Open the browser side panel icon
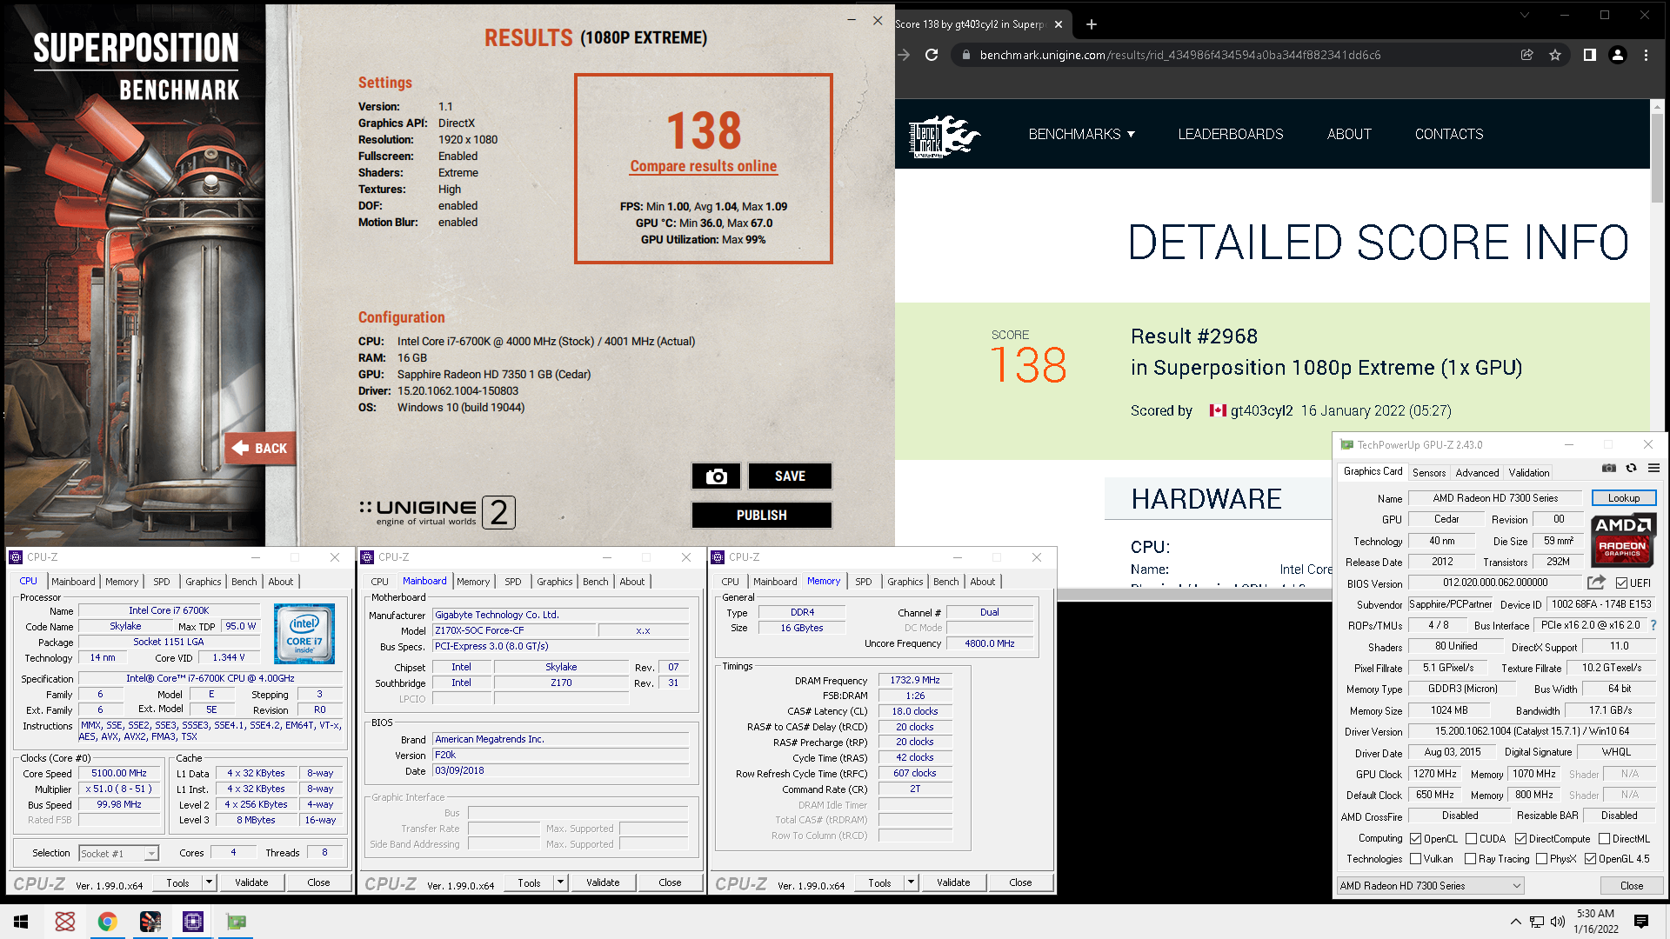Viewport: 1670px width, 939px height. click(x=1589, y=55)
